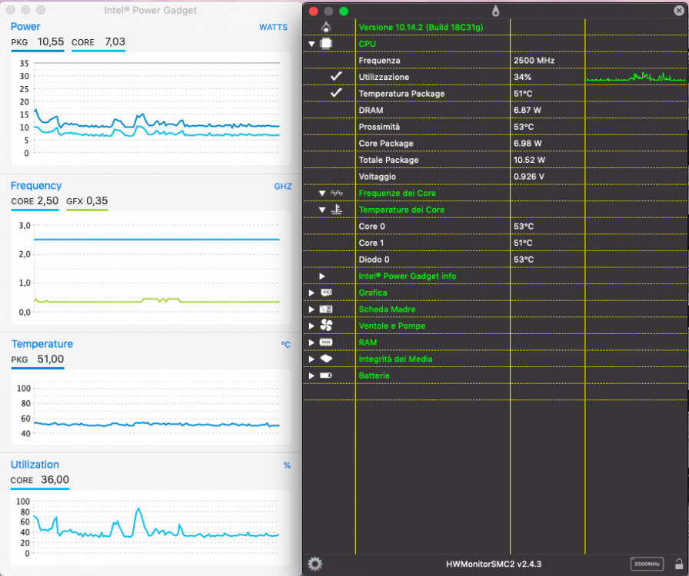
Task: Uncheck the Temperatura Package checkmark
Action: point(336,93)
